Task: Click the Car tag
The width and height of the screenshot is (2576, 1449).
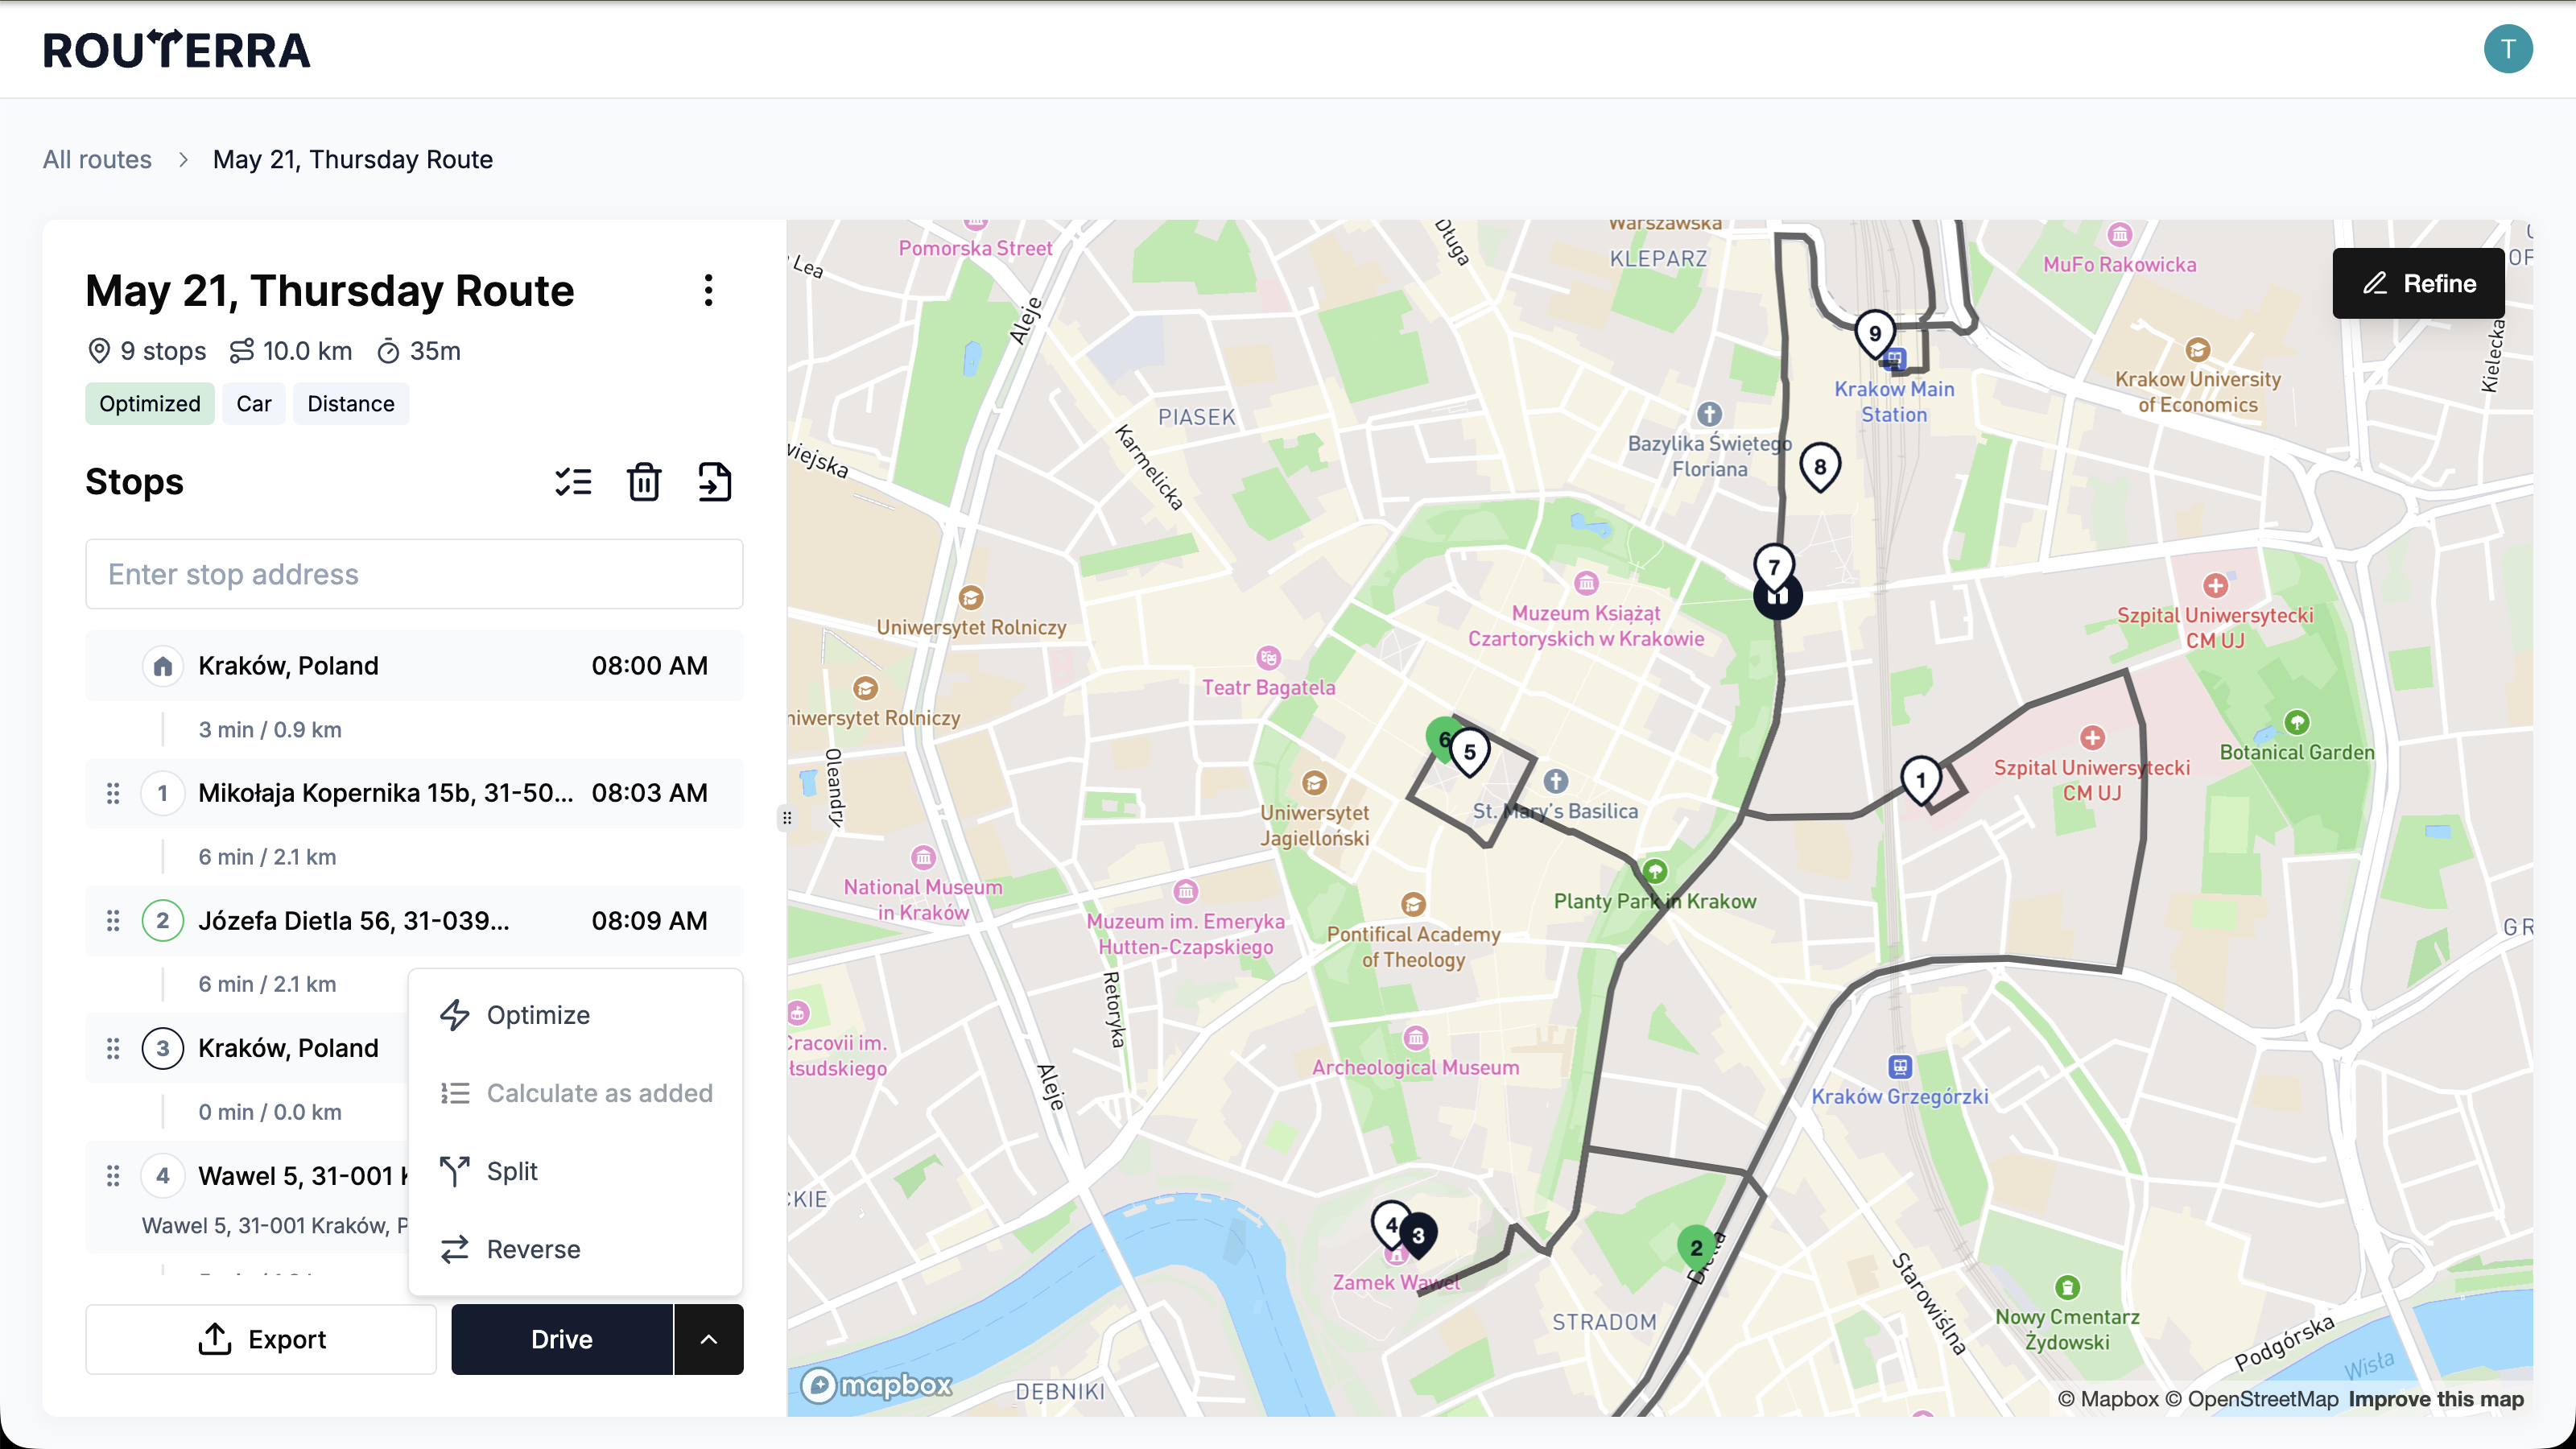Action: click(254, 404)
